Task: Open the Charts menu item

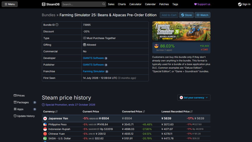Action: tap(122, 4)
